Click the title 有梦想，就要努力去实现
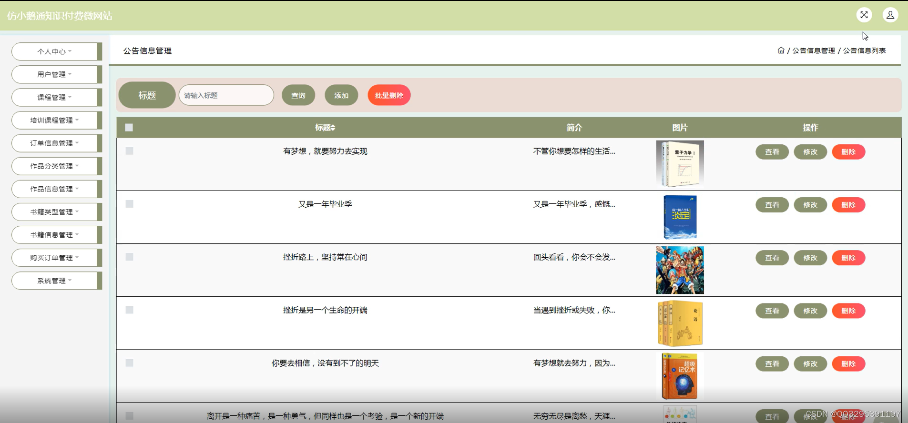This screenshot has height=423, width=908. [325, 151]
